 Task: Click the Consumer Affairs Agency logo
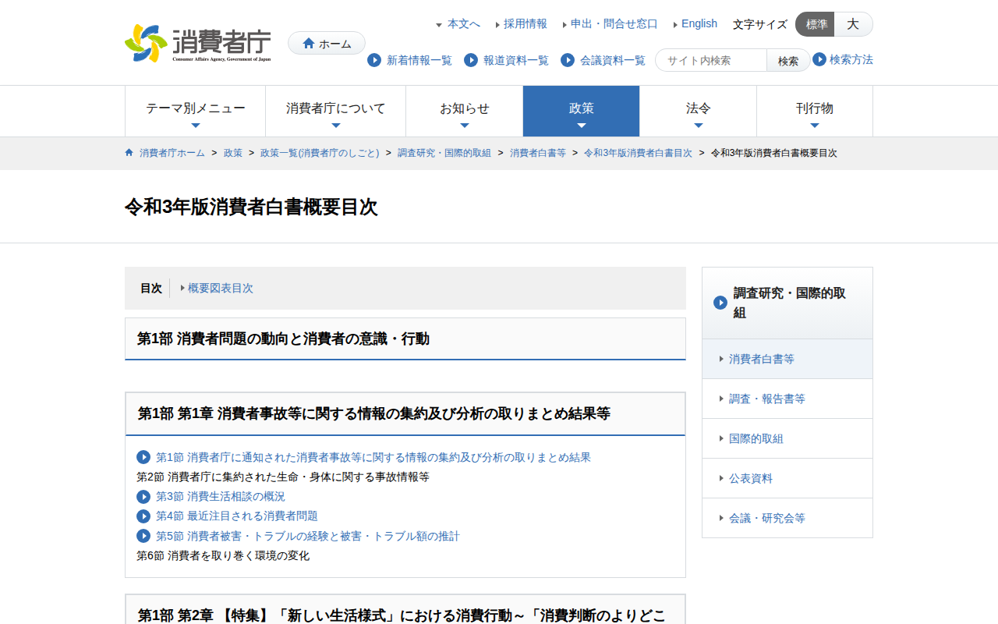click(198, 44)
